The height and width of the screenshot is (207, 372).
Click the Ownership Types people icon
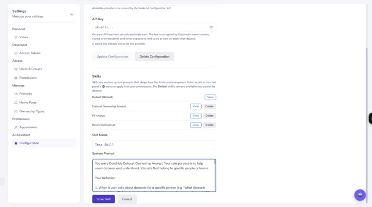(x=16, y=111)
